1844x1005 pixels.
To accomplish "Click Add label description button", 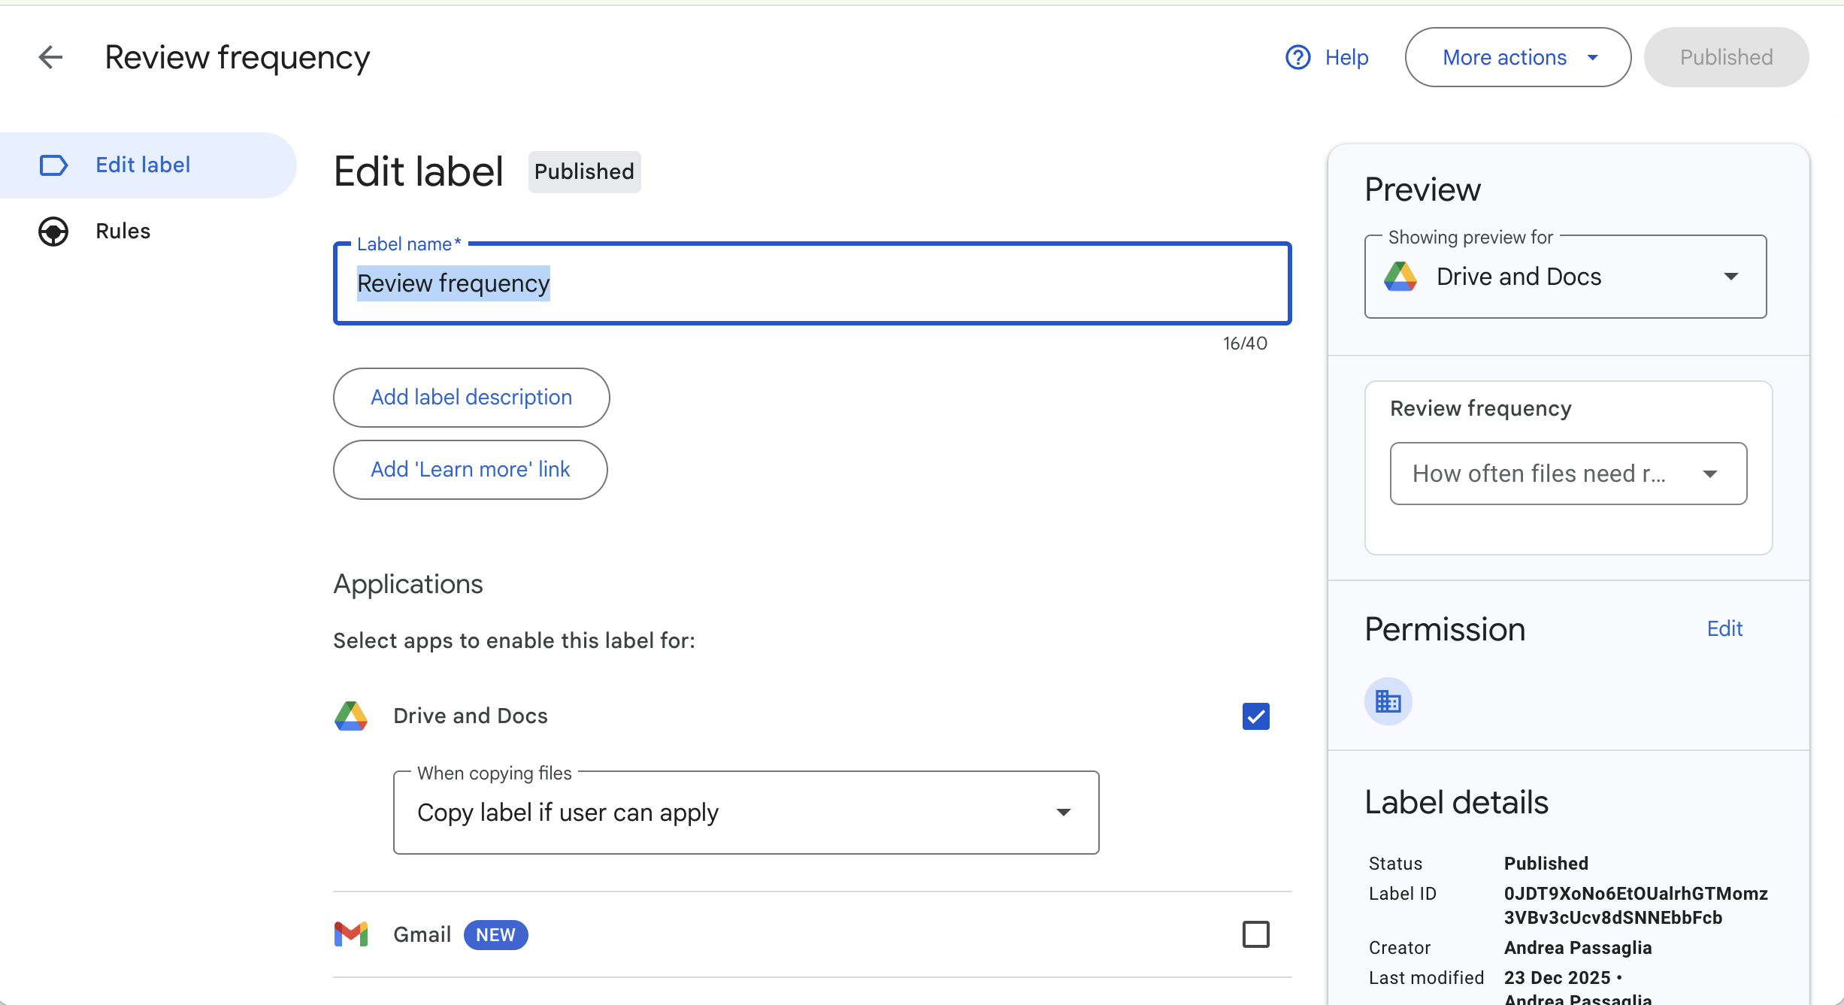I will [471, 397].
